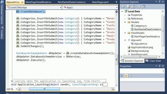Click Solution Explorer vertical scroll up arrow
This screenshot has height=94, width=167.
[x=163, y=11]
